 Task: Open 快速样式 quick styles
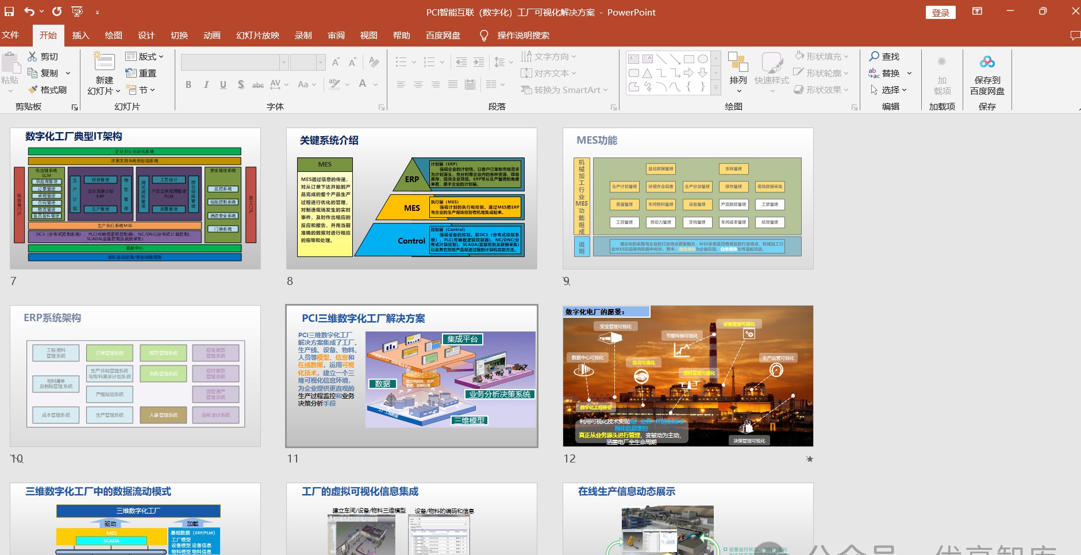[772, 72]
